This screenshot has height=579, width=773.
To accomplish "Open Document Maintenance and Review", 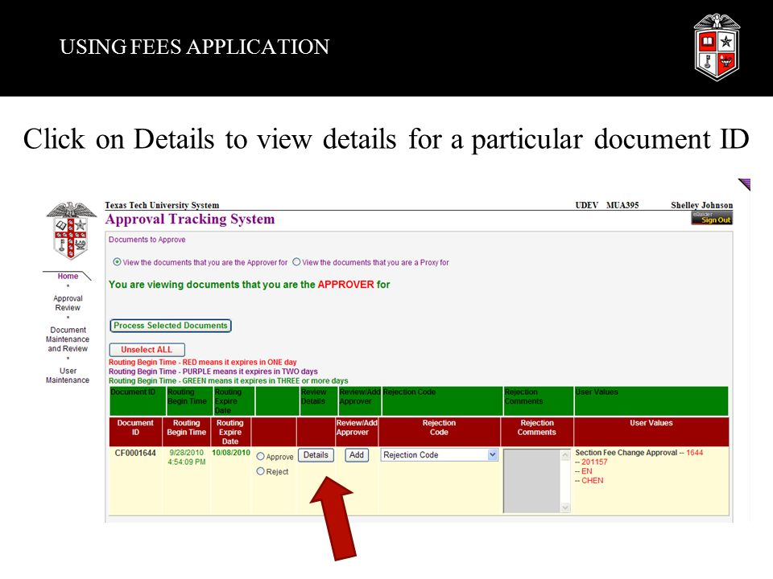I will tap(68, 339).
